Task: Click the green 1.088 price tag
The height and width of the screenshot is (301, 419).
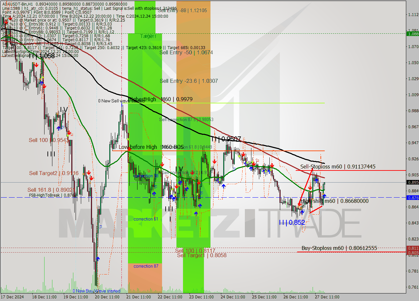Action: pyautogui.click(x=412, y=34)
